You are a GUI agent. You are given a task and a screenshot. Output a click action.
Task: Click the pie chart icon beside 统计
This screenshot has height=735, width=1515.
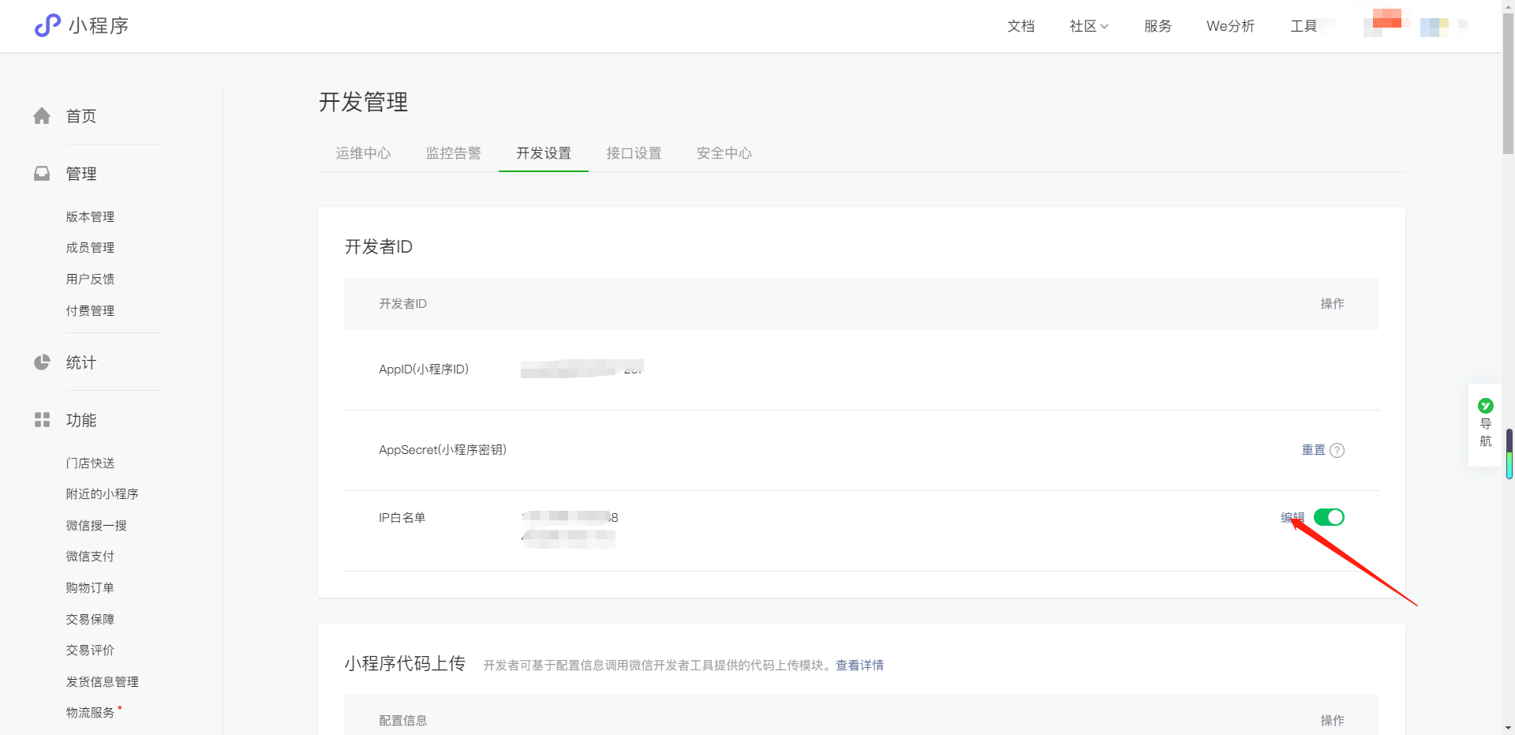coord(42,362)
